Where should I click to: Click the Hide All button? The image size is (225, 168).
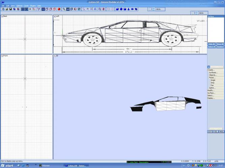[x=211, y=44]
